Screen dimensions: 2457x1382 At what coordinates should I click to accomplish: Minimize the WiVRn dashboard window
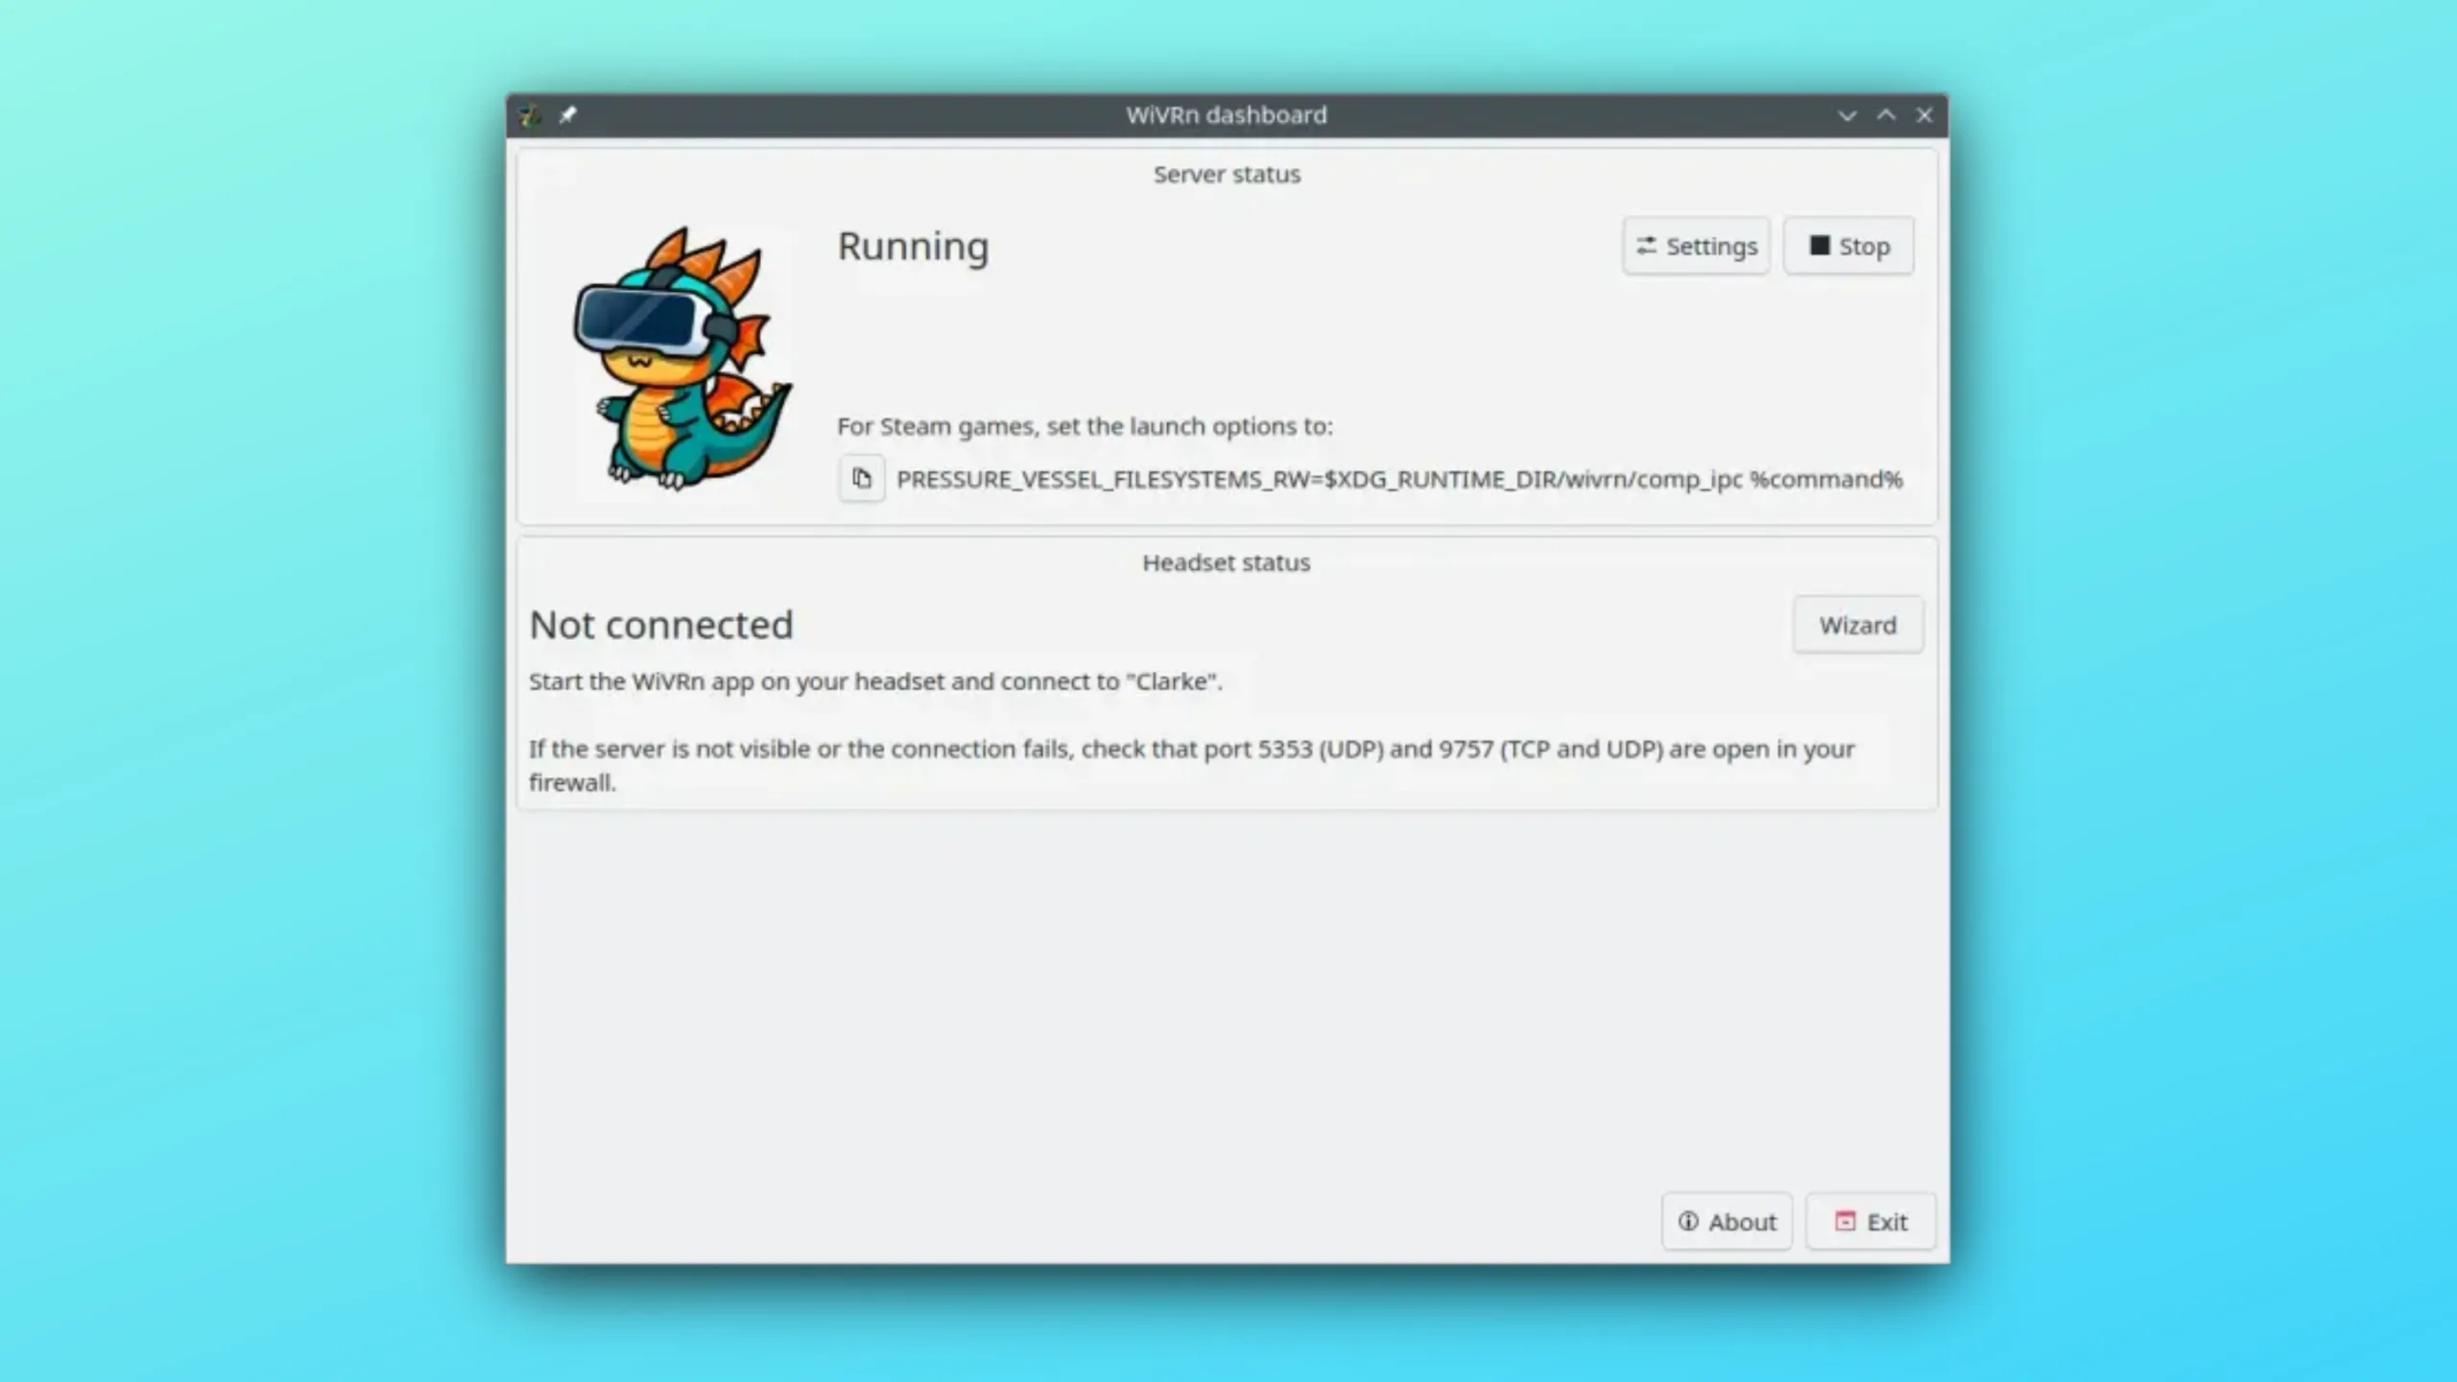(x=1847, y=115)
